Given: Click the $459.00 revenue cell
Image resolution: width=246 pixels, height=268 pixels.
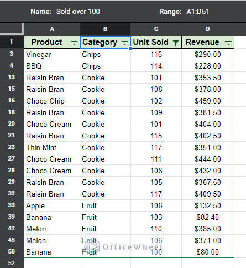Looking at the screenshot, I should click(x=208, y=101).
